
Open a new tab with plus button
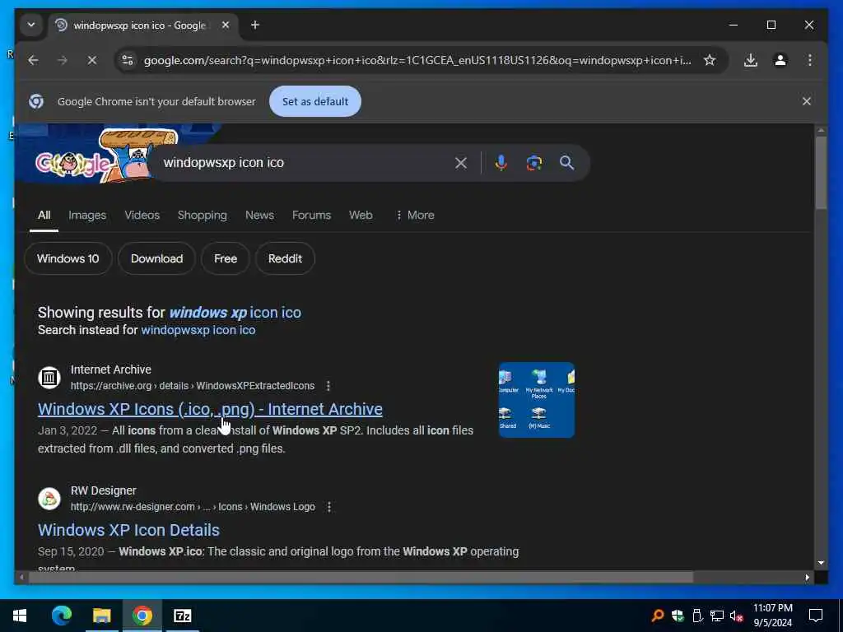pos(255,26)
